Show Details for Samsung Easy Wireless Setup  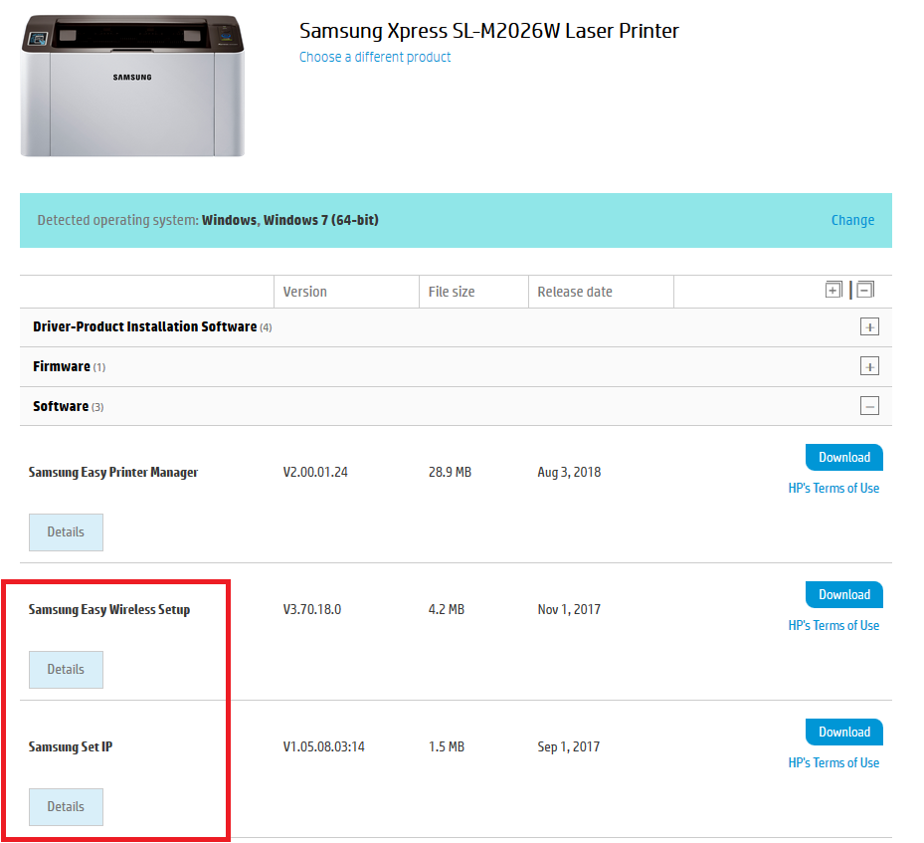(66, 670)
